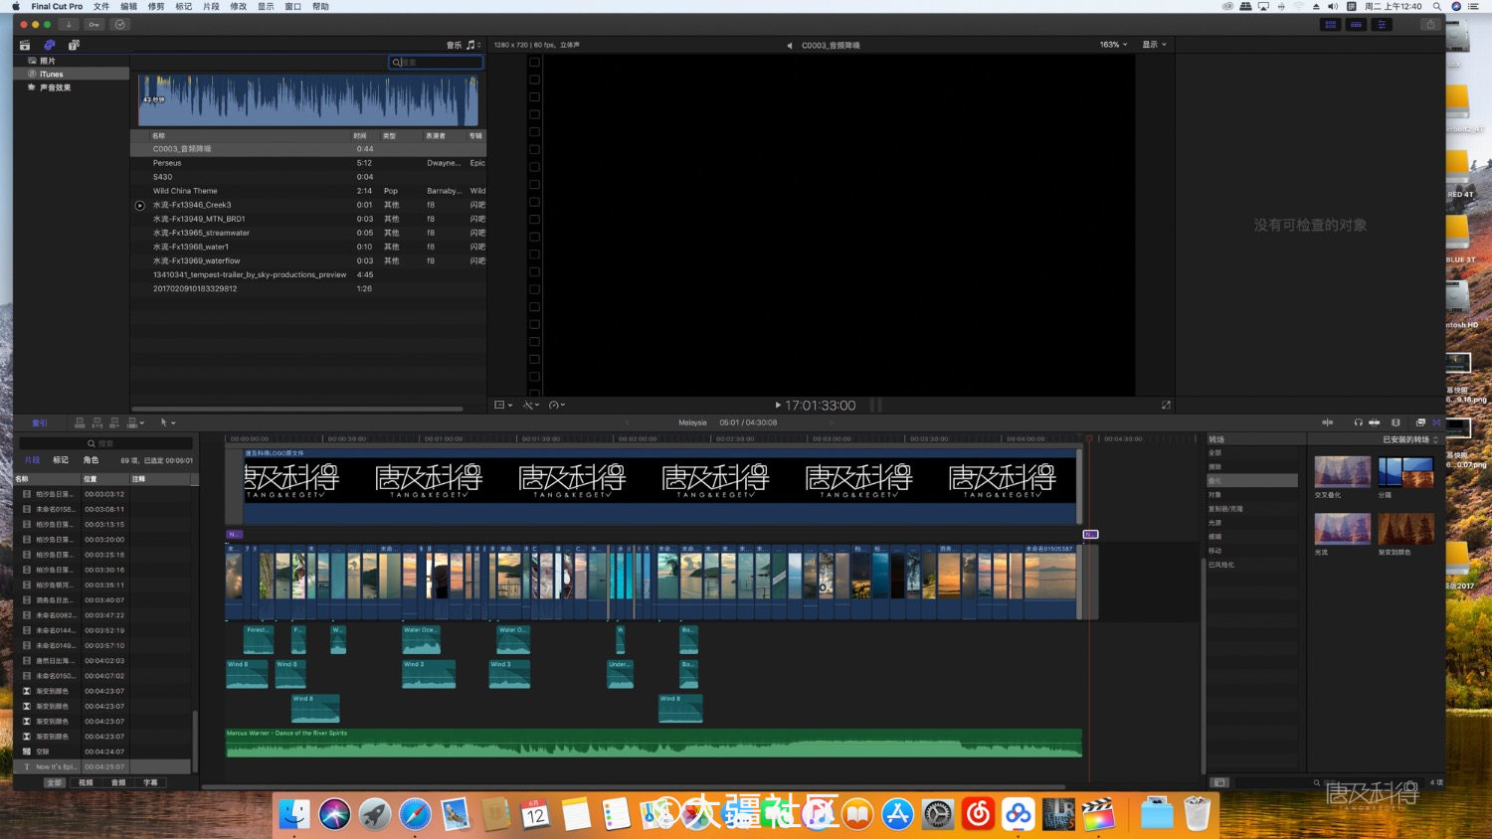Click append clip to storyline button
The height and width of the screenshot is (839, 1492).
114,422
